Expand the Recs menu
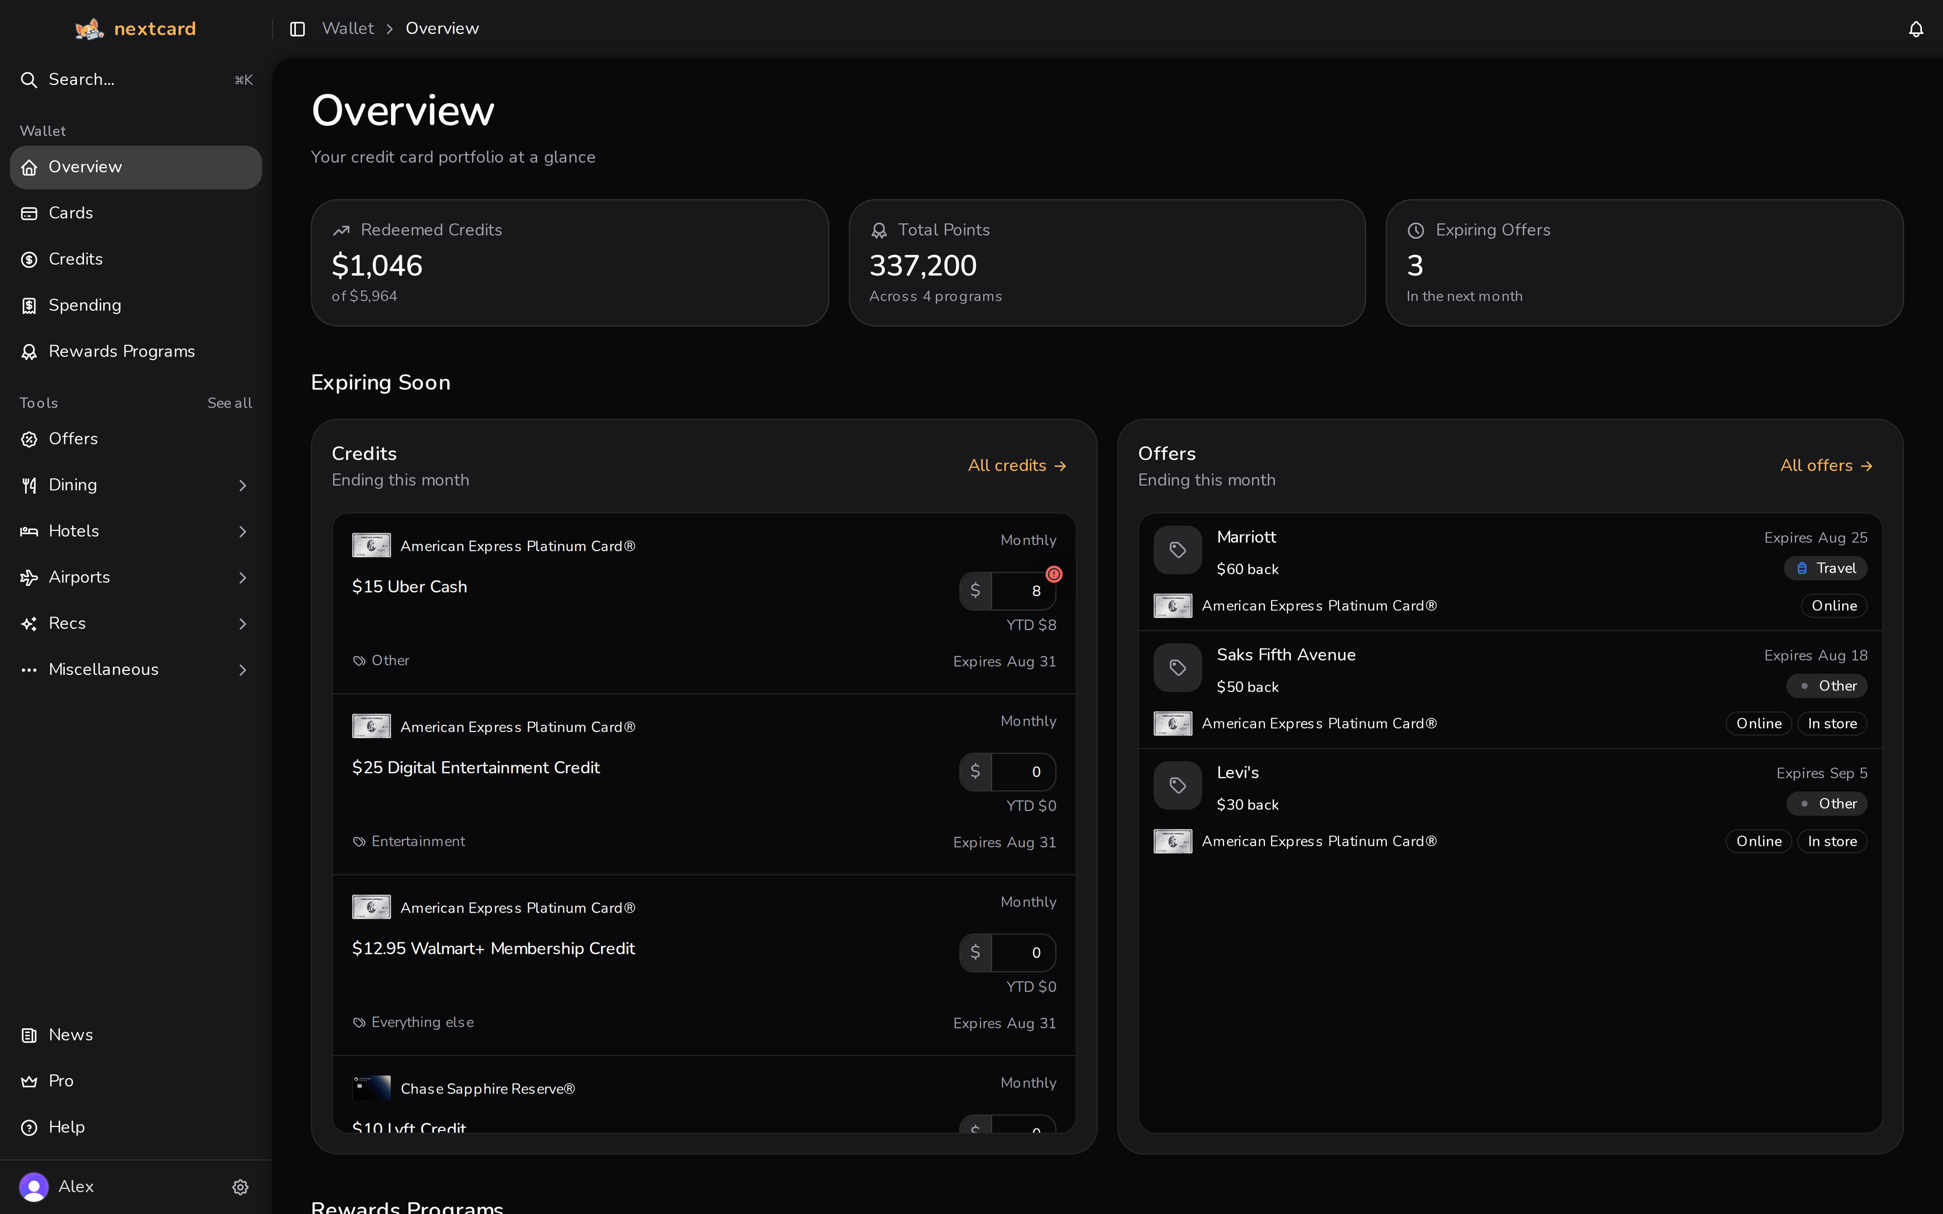Image resolution: width=1943 pixels, height=1214 pixels. pyautogui.click(x=136, y=623)
